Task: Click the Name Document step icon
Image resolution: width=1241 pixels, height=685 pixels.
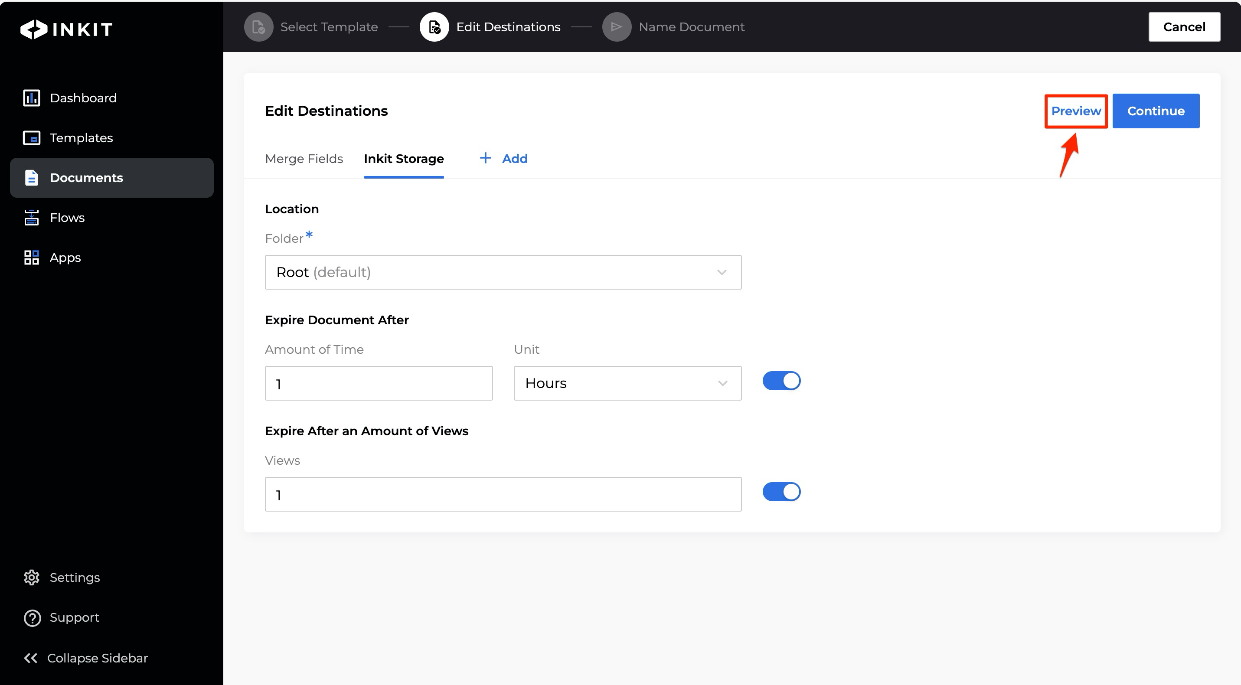Action: (617, 27)
